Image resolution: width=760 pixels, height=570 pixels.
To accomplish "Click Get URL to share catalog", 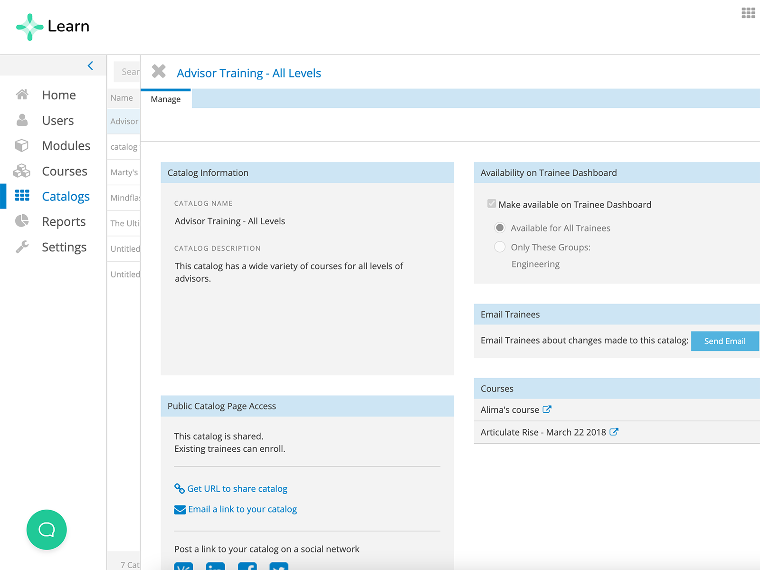I will pyautogui.click(x=237, y=489).
